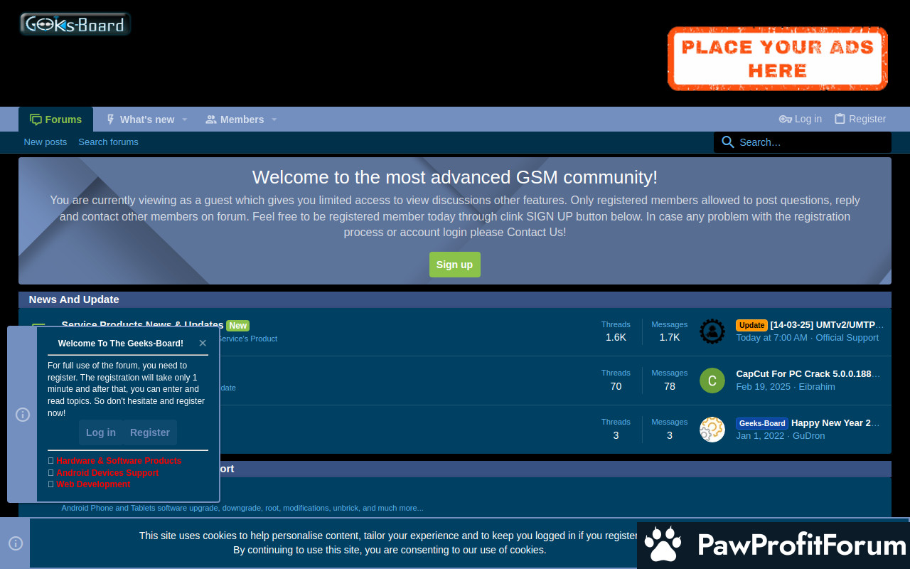
Task: Click inside the Search input field
Action: pyautogui.click(x=810, y=142)
